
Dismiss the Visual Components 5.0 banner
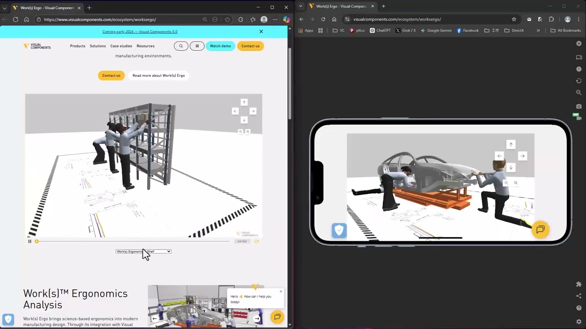pyautogui.click(x=261, y=32)
